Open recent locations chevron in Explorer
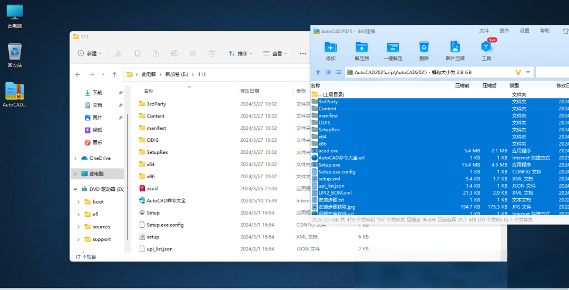Screen dimensions: 569x290 pos(103,74)
